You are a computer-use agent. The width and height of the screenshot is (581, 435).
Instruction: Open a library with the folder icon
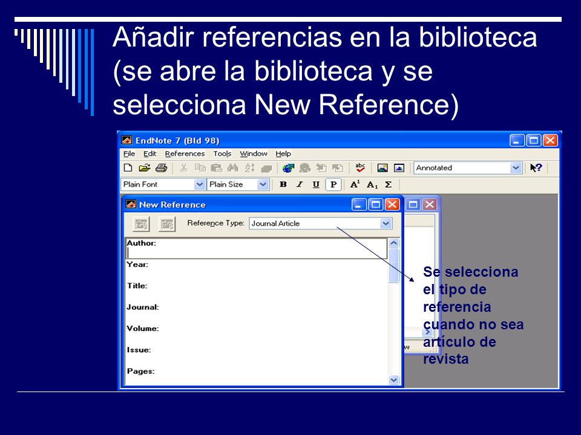pyautogui.click(x=145, y=168)
